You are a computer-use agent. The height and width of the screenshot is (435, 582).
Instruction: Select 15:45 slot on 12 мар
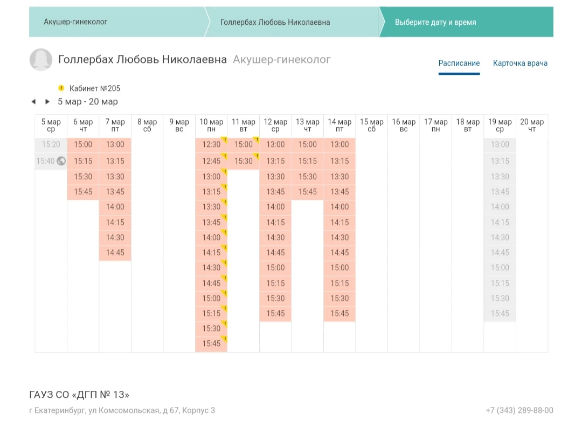(275, 314)
